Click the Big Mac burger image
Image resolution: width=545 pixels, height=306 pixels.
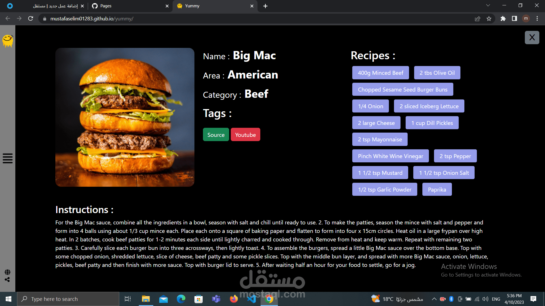click(x=125, y=117)
